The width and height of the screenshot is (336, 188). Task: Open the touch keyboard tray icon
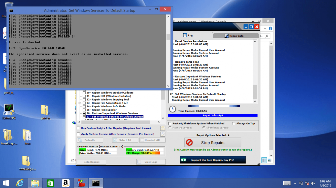(x=287, y=183)
